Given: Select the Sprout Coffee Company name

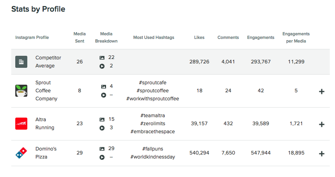Looking at the screenshot, I should [46, 91].
